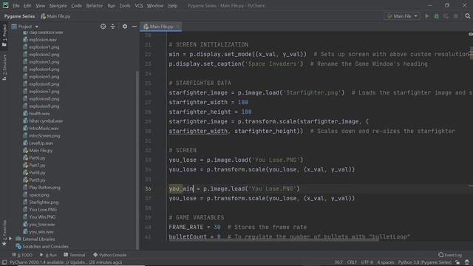Select IntroScreen.png in project tree
Viewport: 473px width, 266px height.
coord(44,136)
